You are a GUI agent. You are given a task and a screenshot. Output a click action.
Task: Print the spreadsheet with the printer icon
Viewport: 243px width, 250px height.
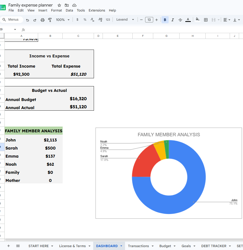42,20
